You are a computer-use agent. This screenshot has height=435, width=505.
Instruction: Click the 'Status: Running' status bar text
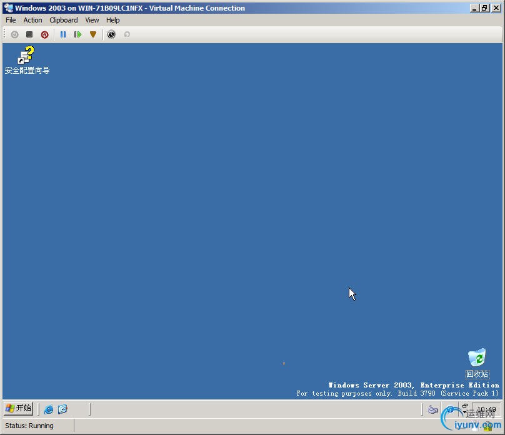click(x=29, y=426)
